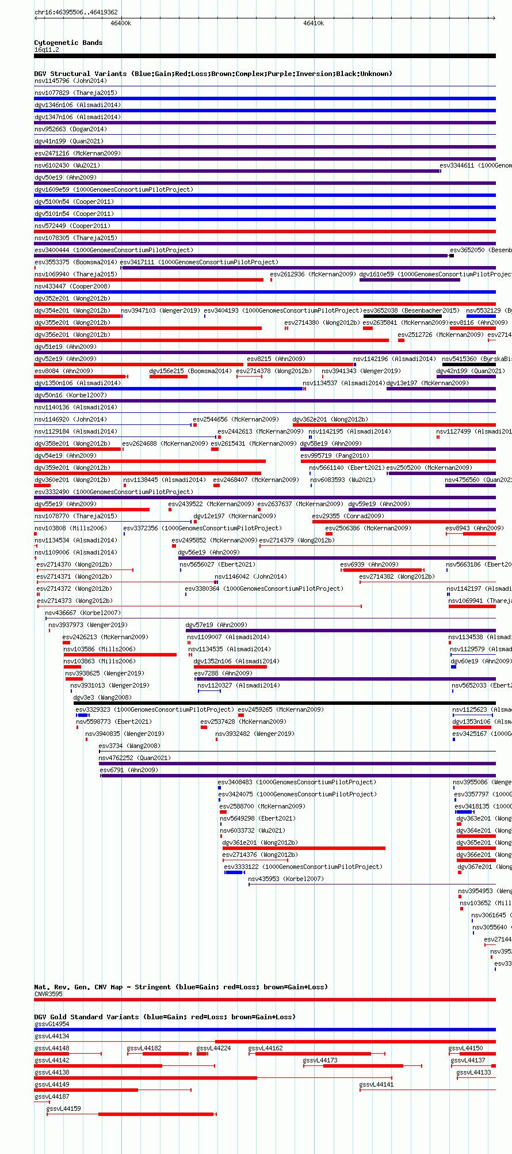Select nsv435953 (Korbel2007) label

coord(286,879)
